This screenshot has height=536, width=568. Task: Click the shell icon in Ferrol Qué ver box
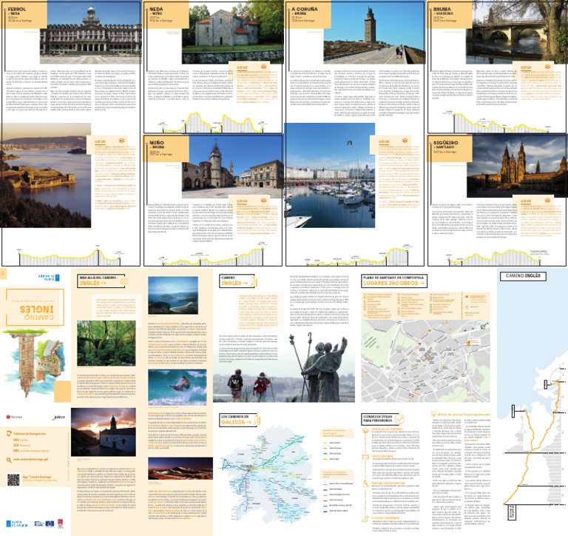(122, 141)
